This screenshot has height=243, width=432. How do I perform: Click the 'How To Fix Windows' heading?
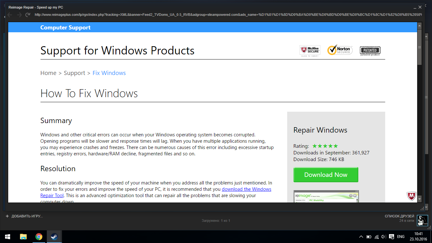click(x=89, y=93)
